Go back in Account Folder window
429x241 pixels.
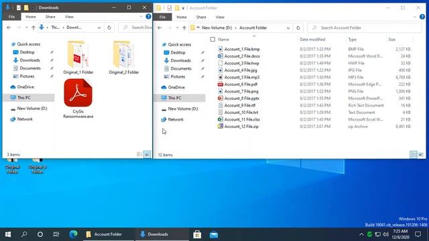tap(160, 28)
